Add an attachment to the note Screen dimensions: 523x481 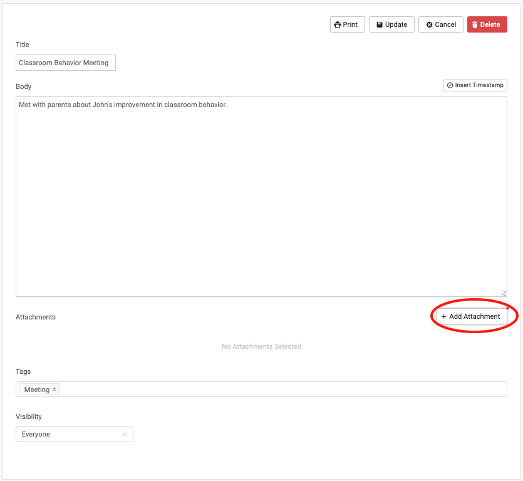tap(471, 316)
